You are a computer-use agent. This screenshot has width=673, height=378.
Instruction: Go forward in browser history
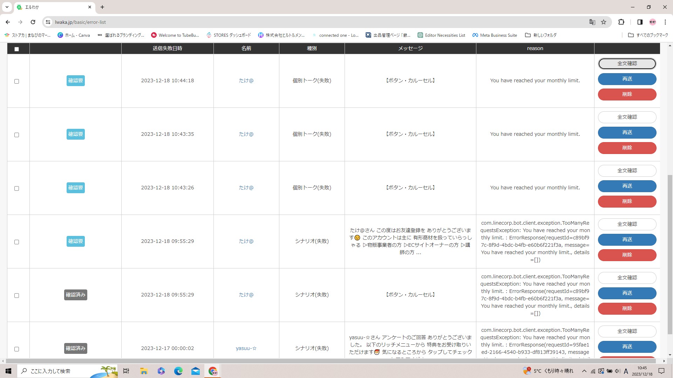click(x=20, y=22)
